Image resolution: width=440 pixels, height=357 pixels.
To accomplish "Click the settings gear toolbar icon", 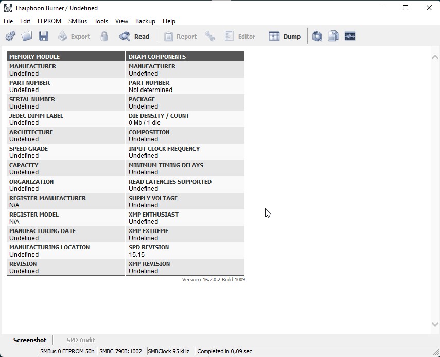I will coord(10,36).
